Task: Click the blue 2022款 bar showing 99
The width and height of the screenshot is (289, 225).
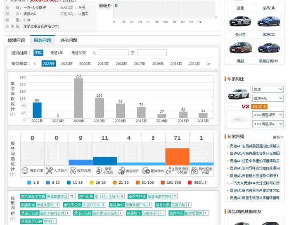Action: [37, 110]
